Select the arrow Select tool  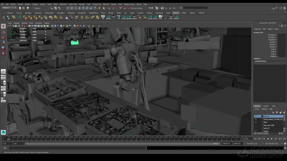[x=4, y=27]
